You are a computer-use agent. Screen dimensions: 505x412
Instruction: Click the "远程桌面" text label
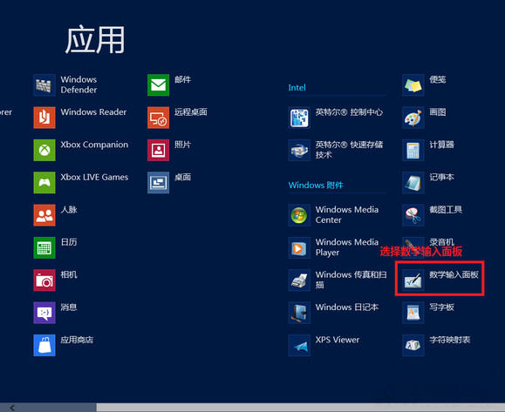coord(191,111)
